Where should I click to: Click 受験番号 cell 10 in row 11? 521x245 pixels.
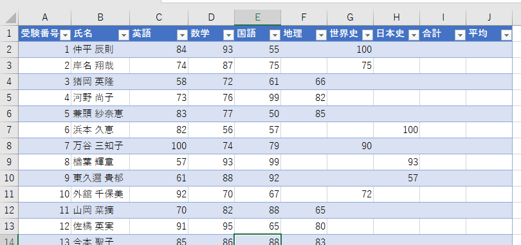[x=44, y=194]
